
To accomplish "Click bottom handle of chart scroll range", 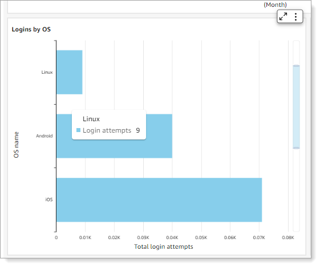I will 296,148.
